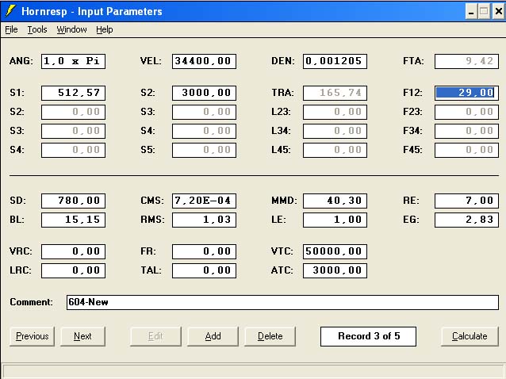Click the L45 length field
The height and width of the screenshot is (379, 506).
(335, 150)
